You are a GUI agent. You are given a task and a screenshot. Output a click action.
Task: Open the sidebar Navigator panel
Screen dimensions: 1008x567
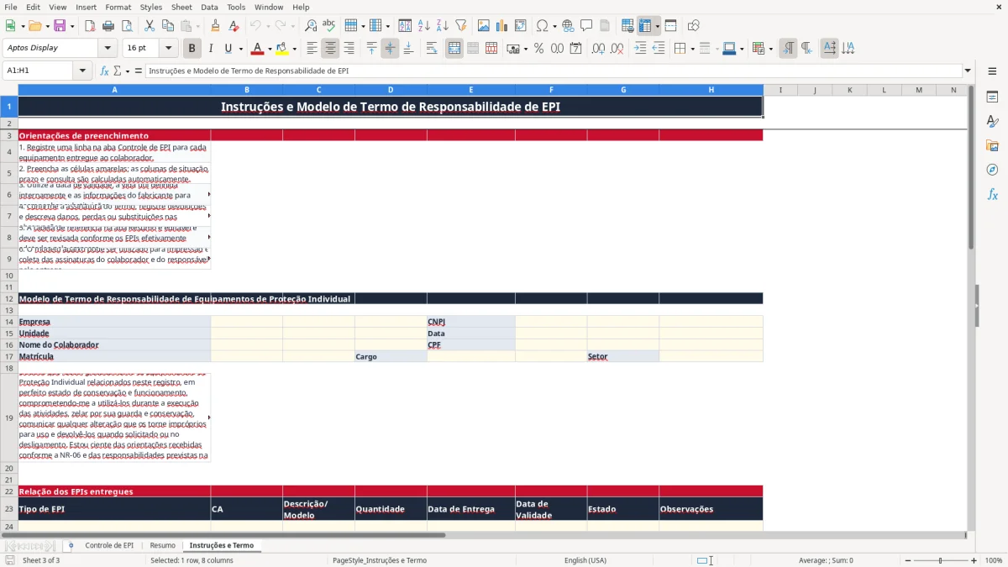[992, 170]
